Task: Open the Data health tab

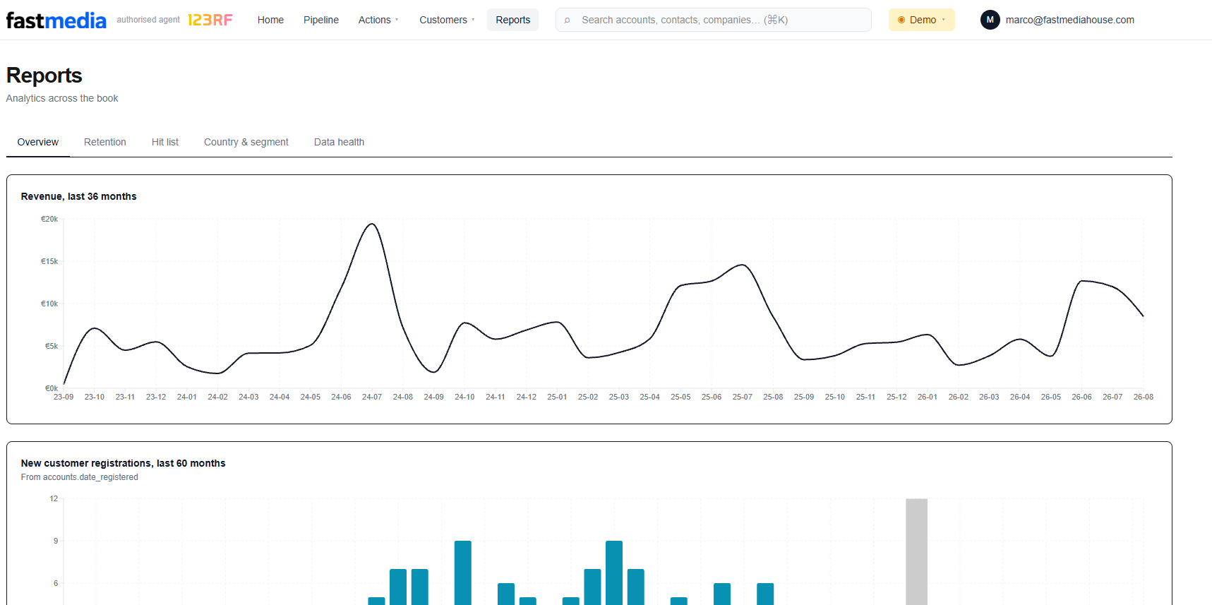Action: pos(339,142)
